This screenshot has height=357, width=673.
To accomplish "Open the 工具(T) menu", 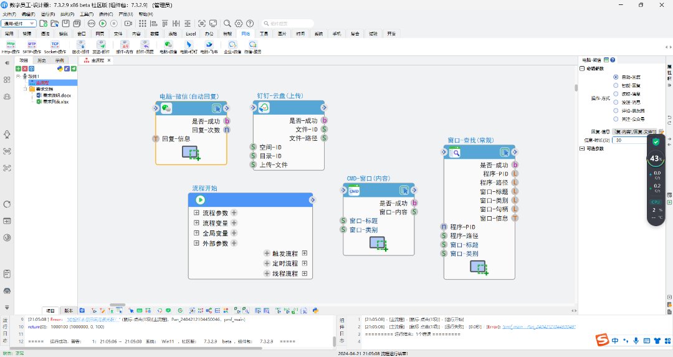I will tap(87, 14).
